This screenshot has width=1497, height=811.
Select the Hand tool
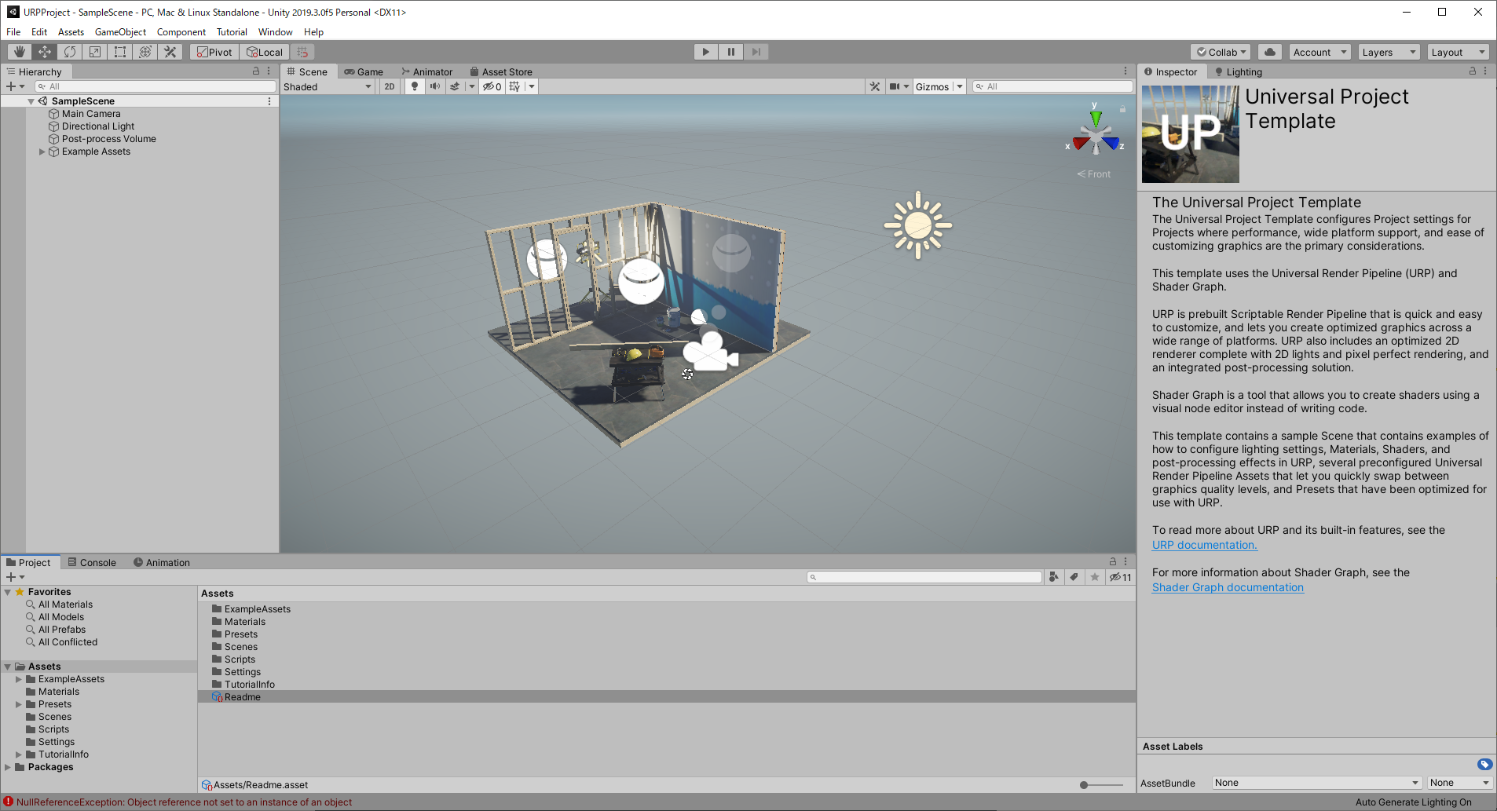click(20, 52)
